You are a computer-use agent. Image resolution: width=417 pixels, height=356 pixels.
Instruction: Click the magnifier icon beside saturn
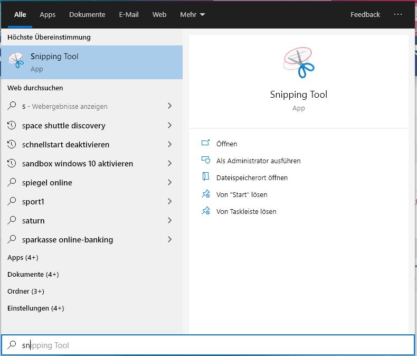[x=12, y=220]
